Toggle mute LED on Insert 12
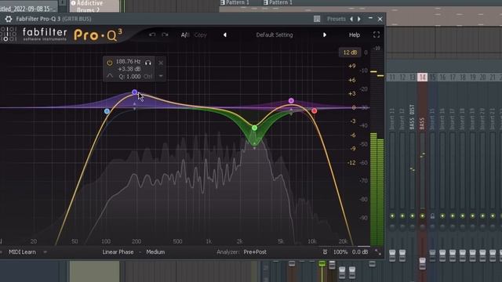The image size is (502, 282). click(x=402, y=216)
